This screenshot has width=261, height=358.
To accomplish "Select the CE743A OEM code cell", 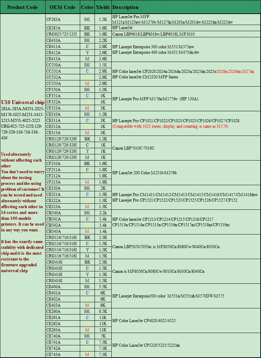I will (63, 354).
